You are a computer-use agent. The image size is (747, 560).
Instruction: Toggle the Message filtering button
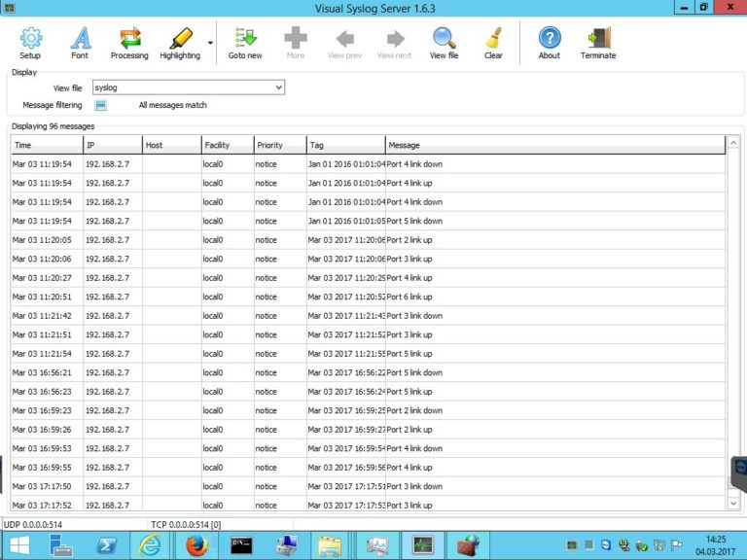pyautogui.click(x=100, y=105)
